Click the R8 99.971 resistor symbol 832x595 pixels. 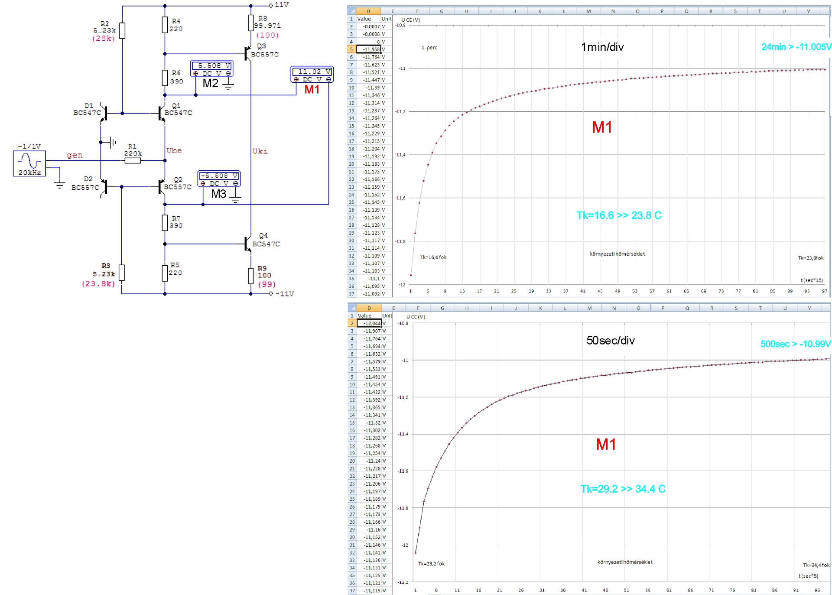coord(251,23)
